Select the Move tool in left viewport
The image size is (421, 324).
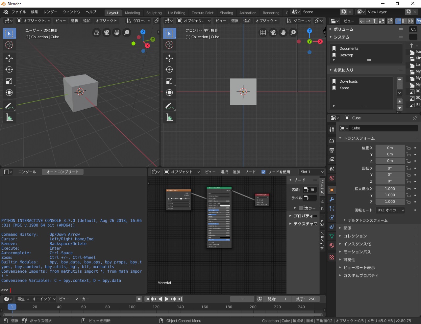9,58
